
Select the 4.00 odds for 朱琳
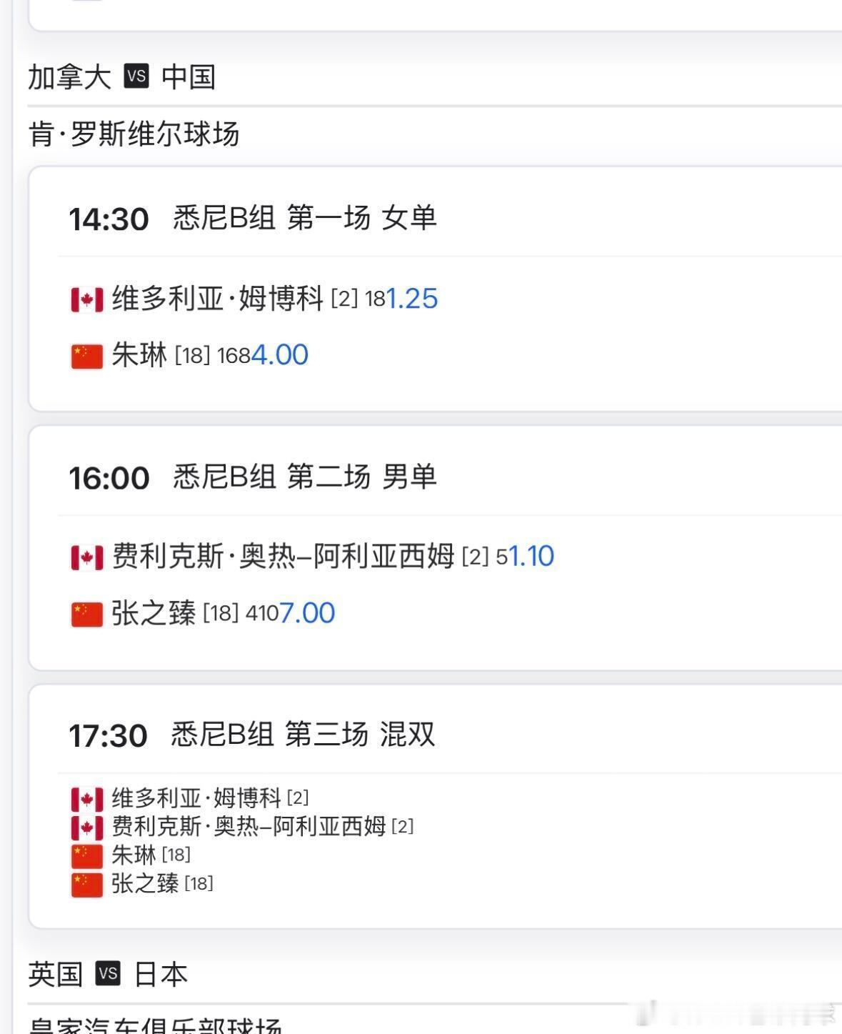coord(280,355)
